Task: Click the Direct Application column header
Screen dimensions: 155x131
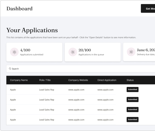Action: (107, 80)
